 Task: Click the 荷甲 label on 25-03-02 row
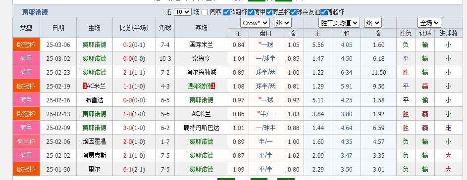26,59
